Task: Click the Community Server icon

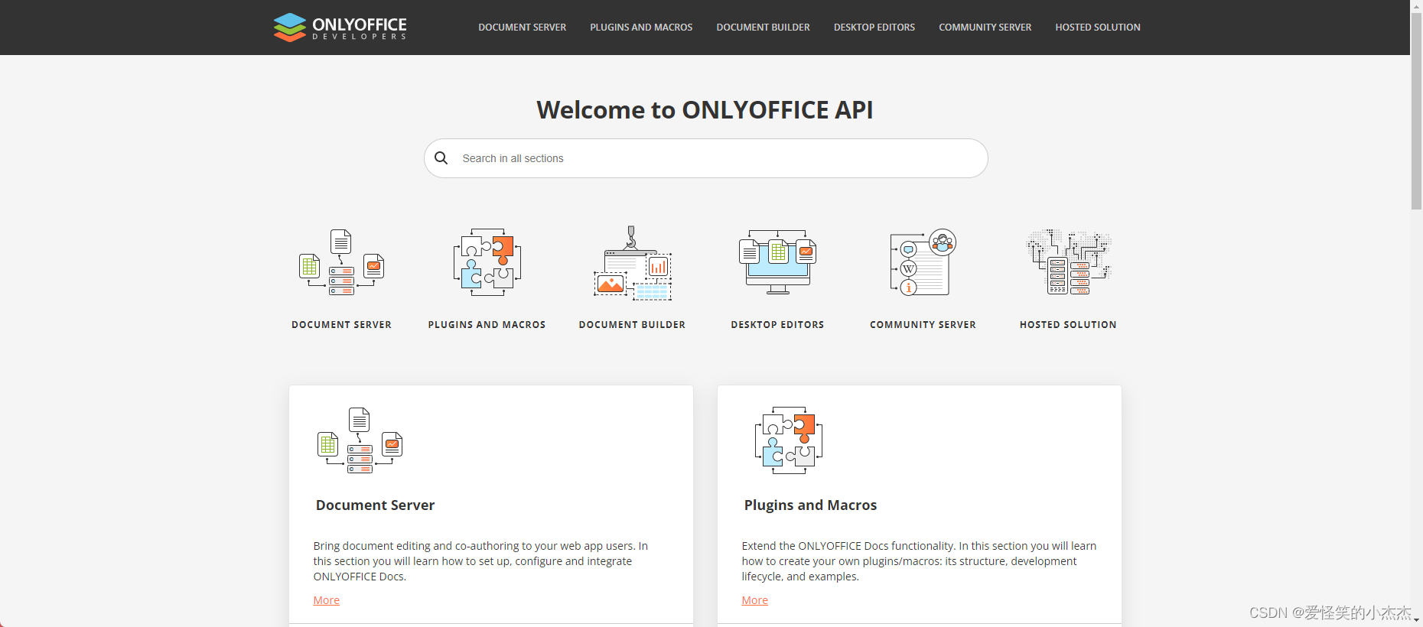Action: coord(923,262)
